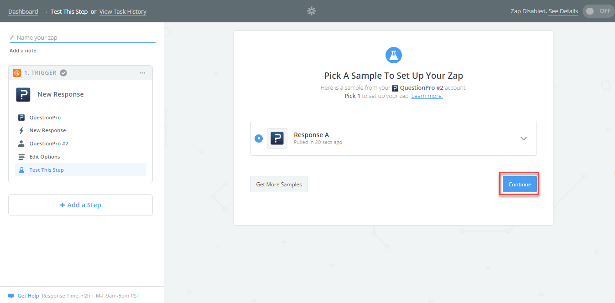Image resolution: width=615 pixels, height=303 pixels.
Task: Go to the Edit Options step
Action: [x=45, y=157]
